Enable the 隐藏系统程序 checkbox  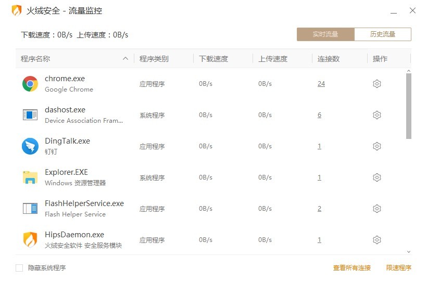19,268
